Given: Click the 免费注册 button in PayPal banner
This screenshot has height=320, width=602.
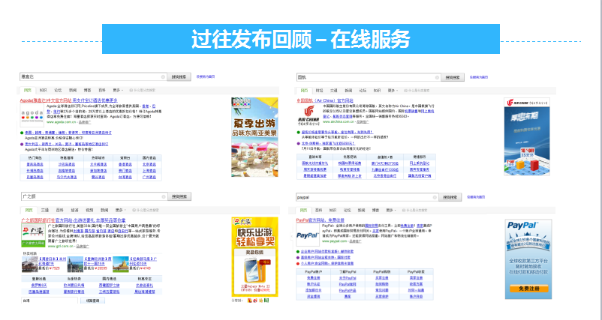Looking at the screenshot, I should tap(528, 289).
